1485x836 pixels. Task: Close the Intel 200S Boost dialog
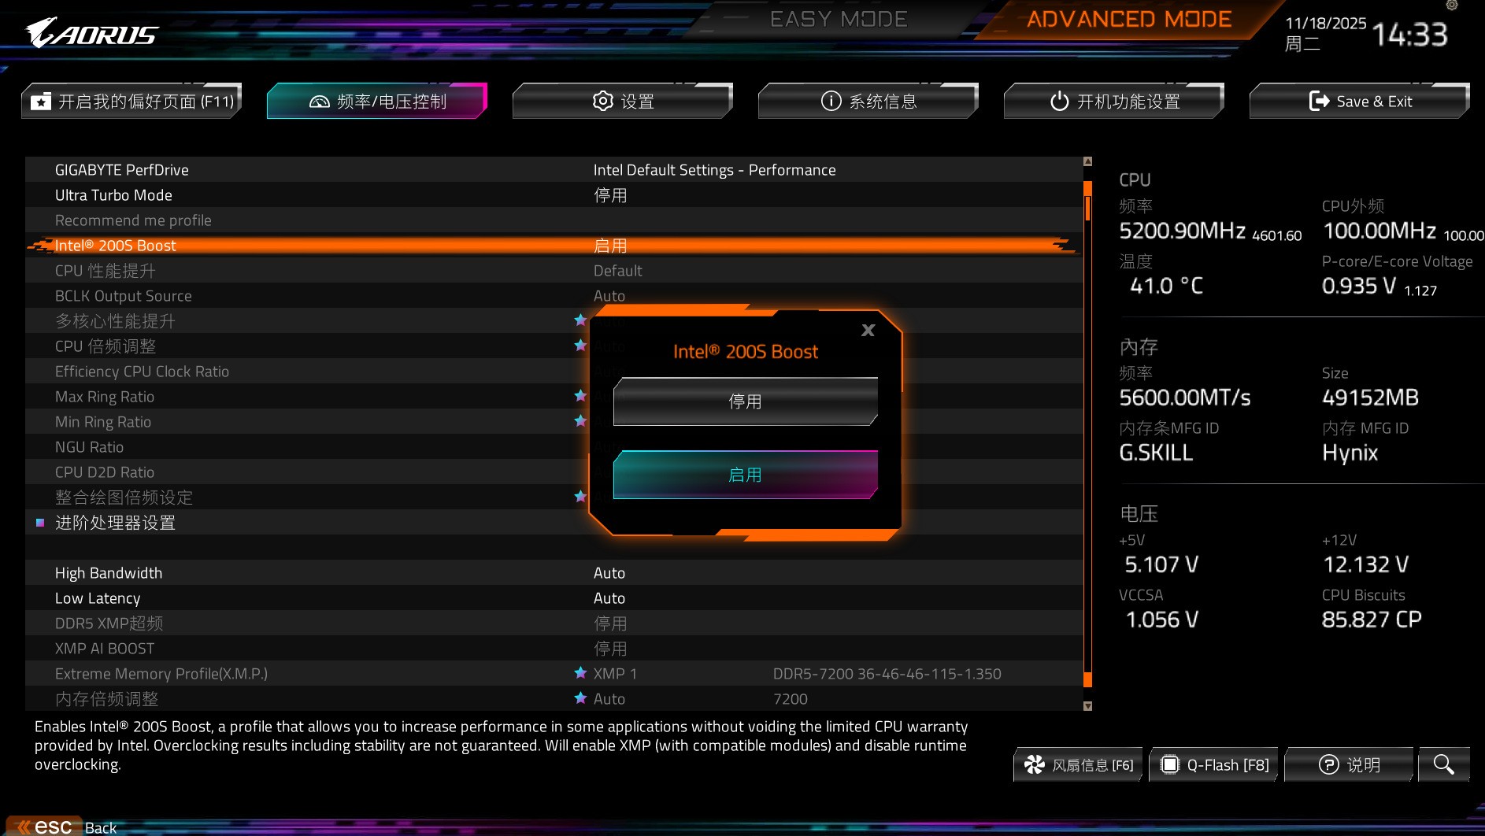[x=867, y=330]
